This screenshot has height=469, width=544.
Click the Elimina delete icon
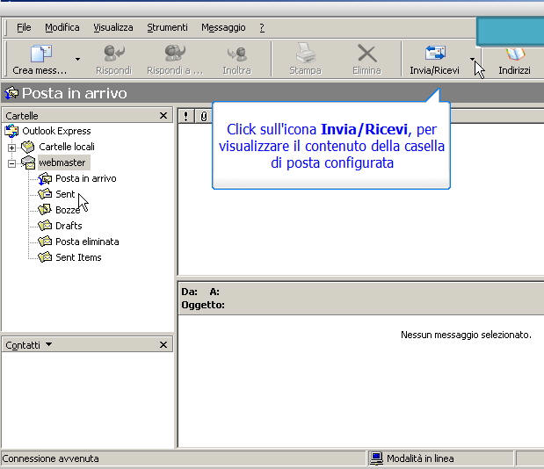click(367, 54)
